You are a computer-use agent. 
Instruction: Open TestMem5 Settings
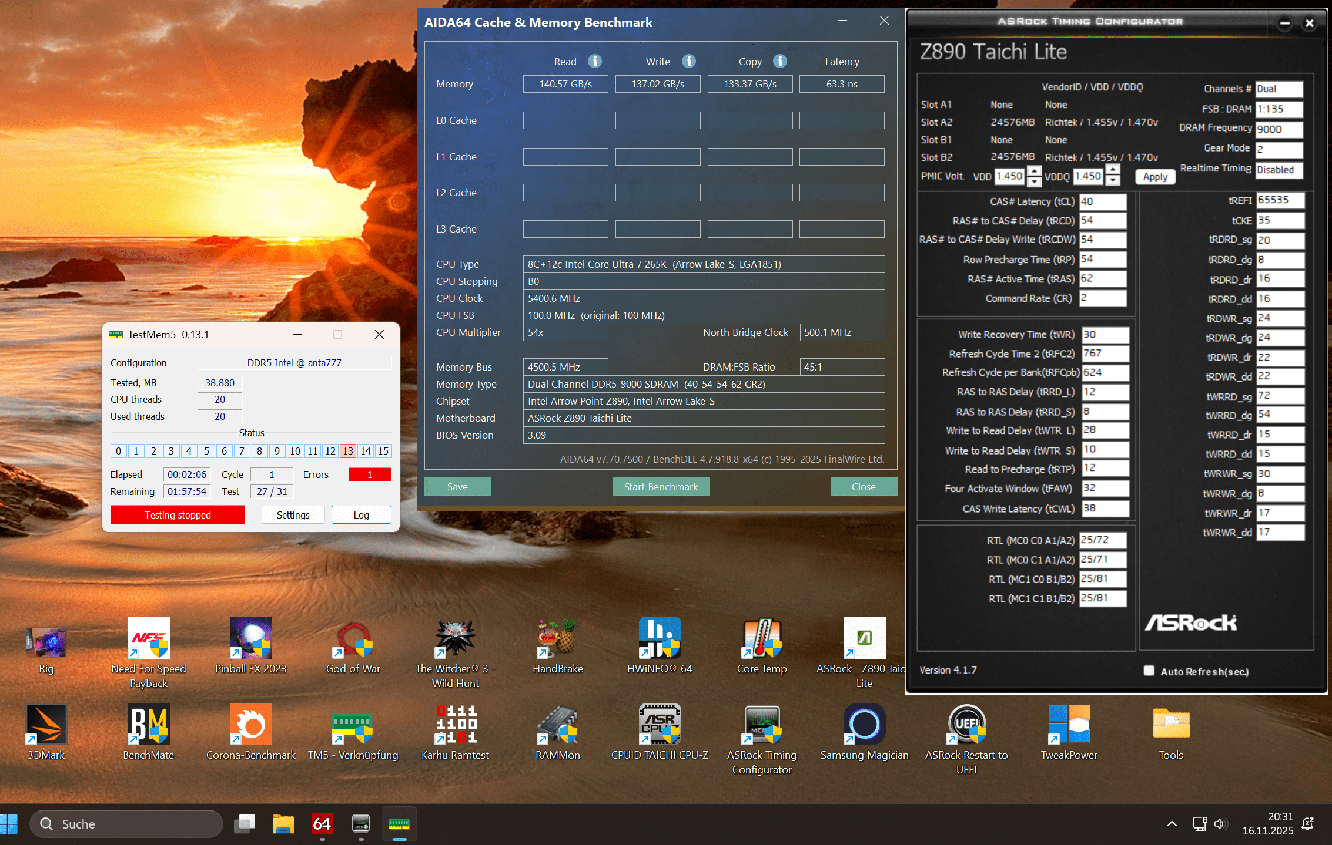click(x=293, y=515)
